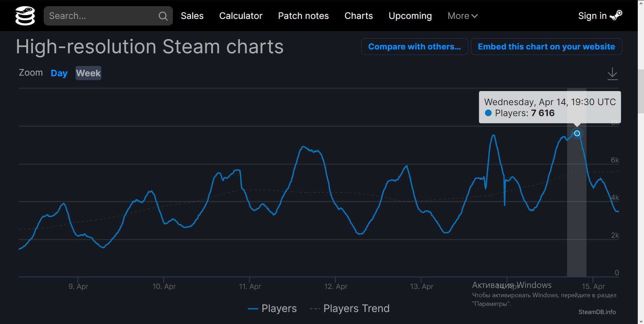Download chart via the arrow icon

click(612, 74)
